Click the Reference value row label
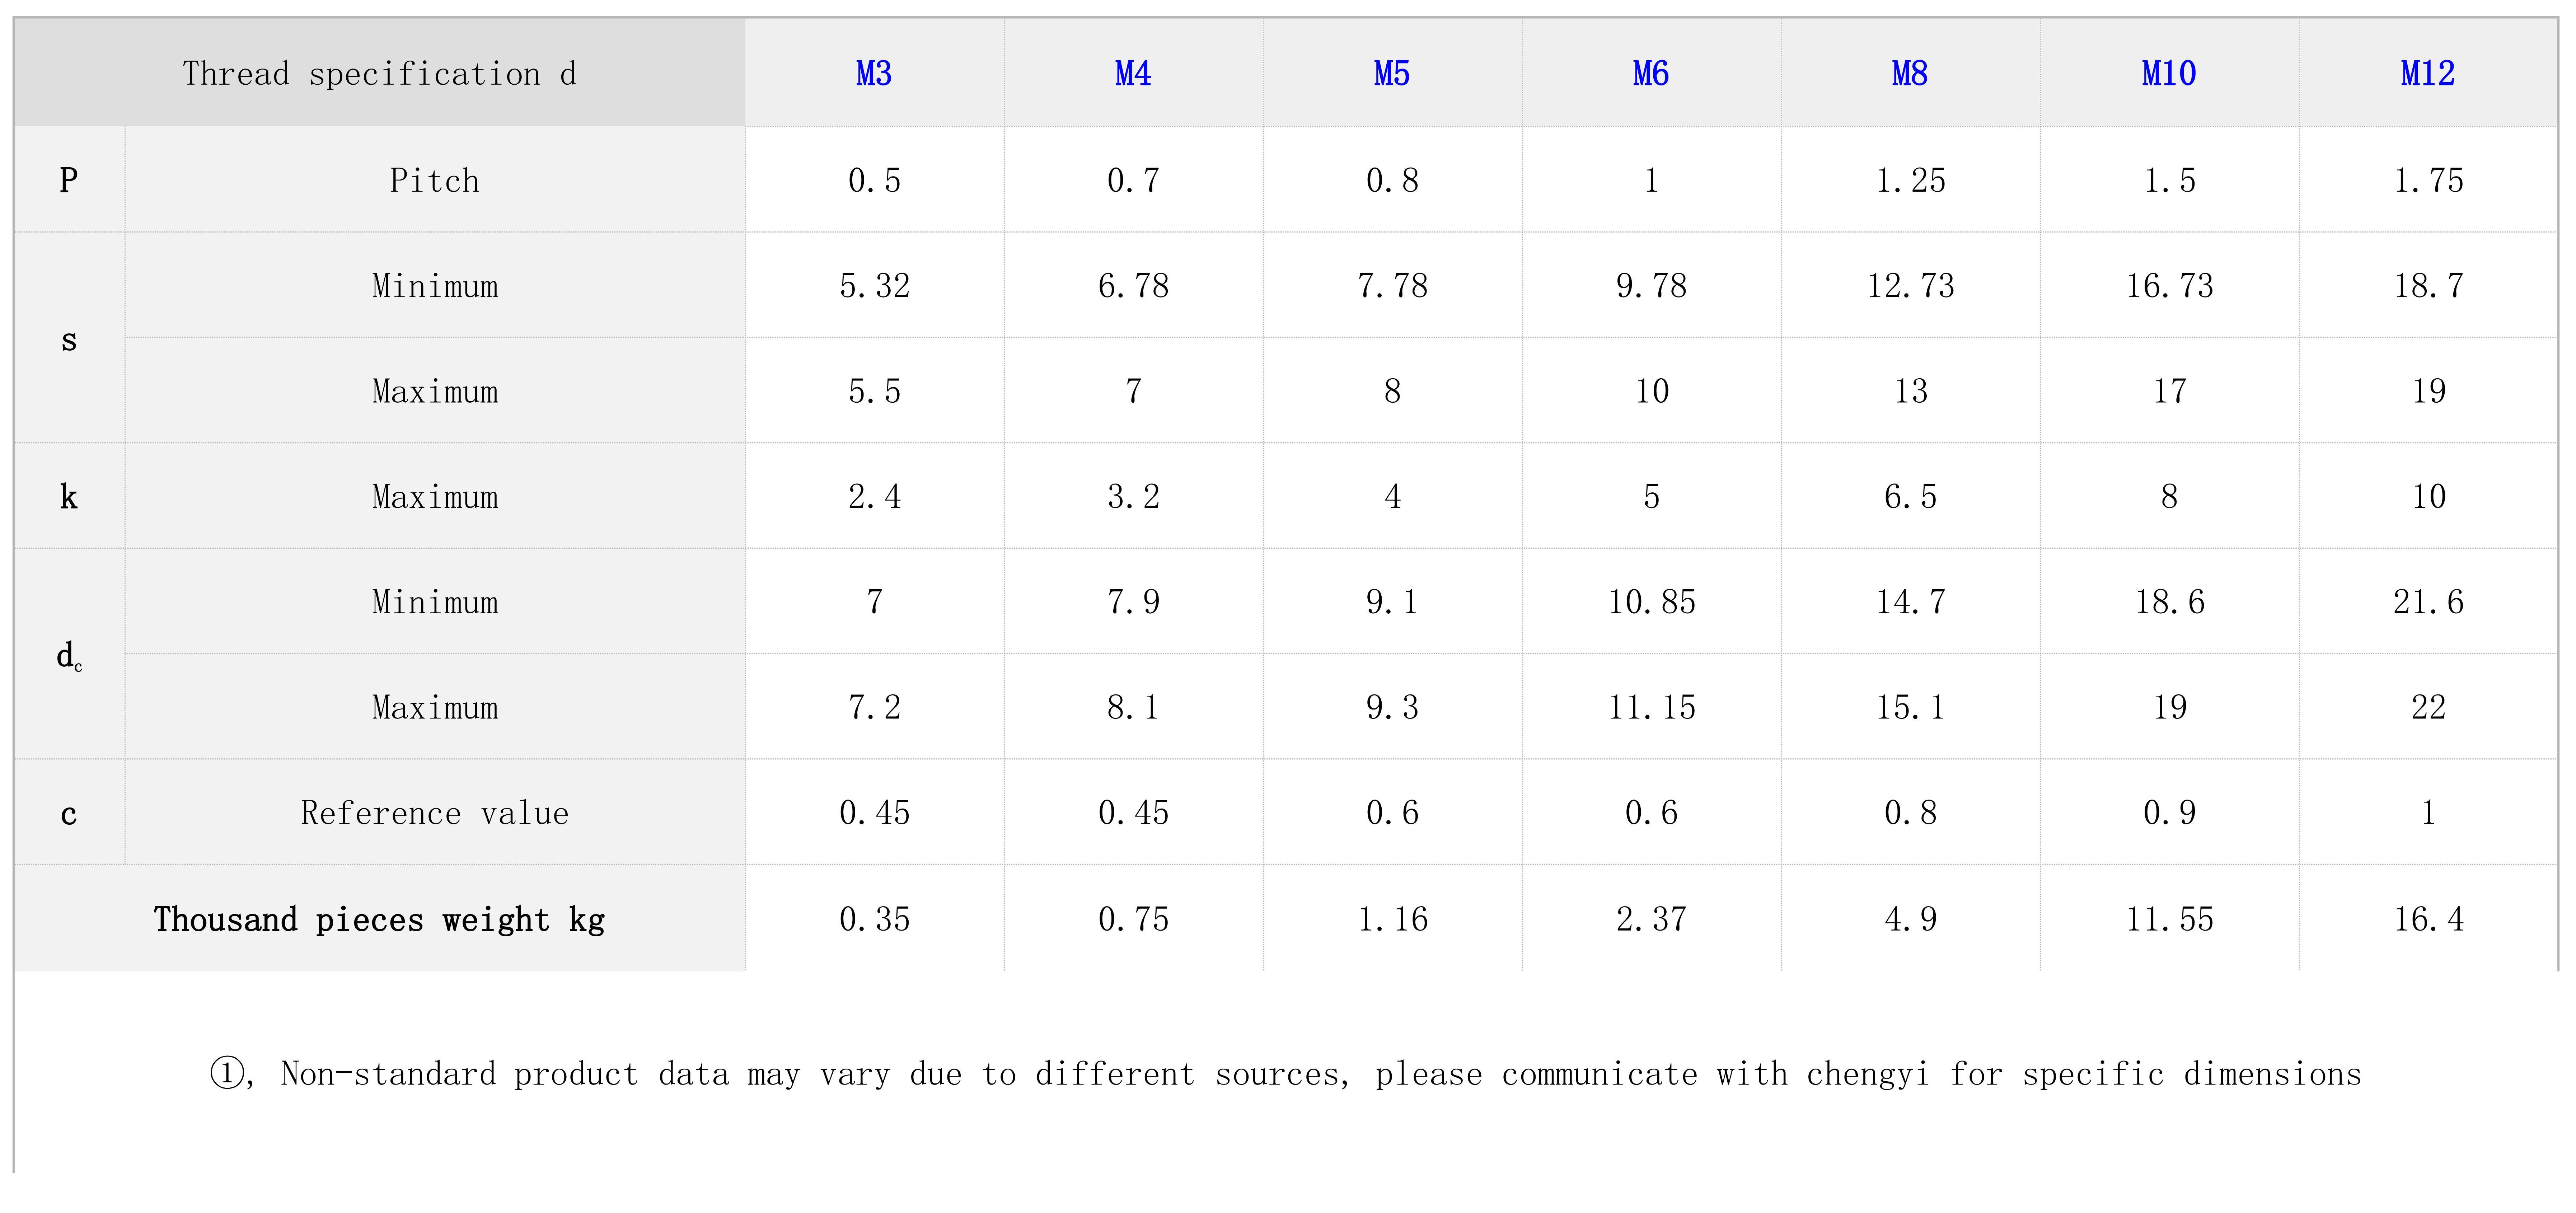 [435, 813]
